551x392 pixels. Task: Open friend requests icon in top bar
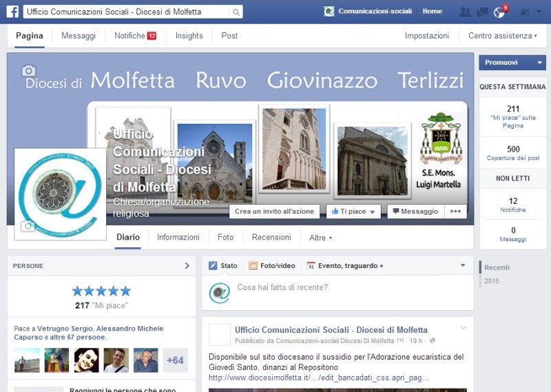point(465,12)
